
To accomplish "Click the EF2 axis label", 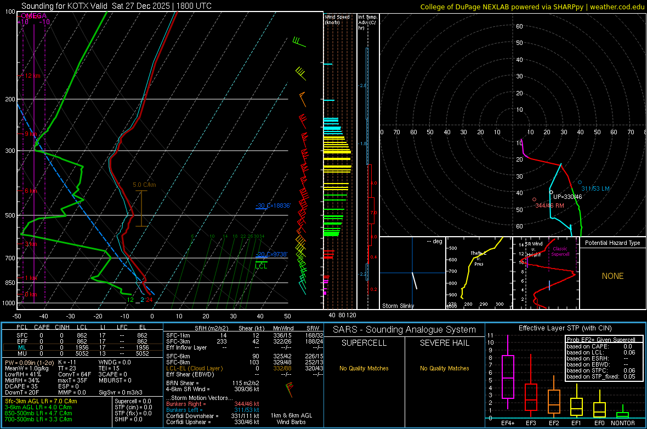I will click(554, 423).
